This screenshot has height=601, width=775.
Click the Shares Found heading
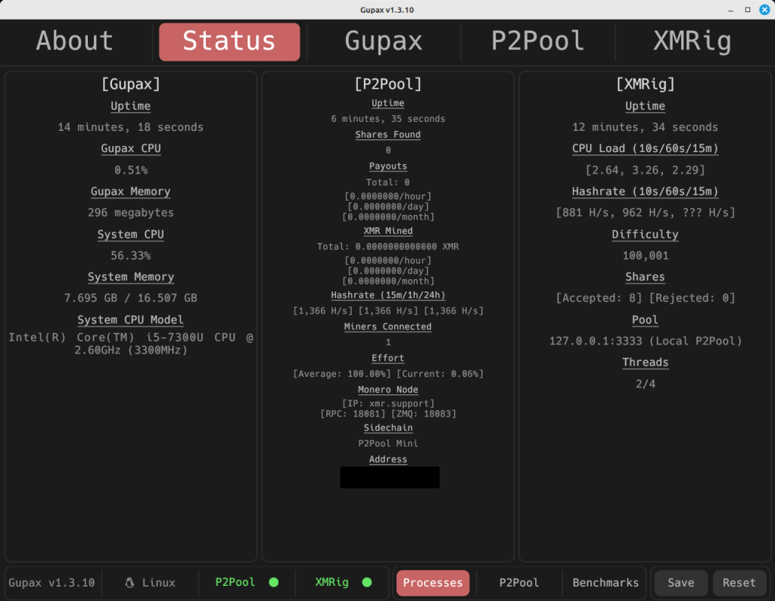(x=387, y=134)
